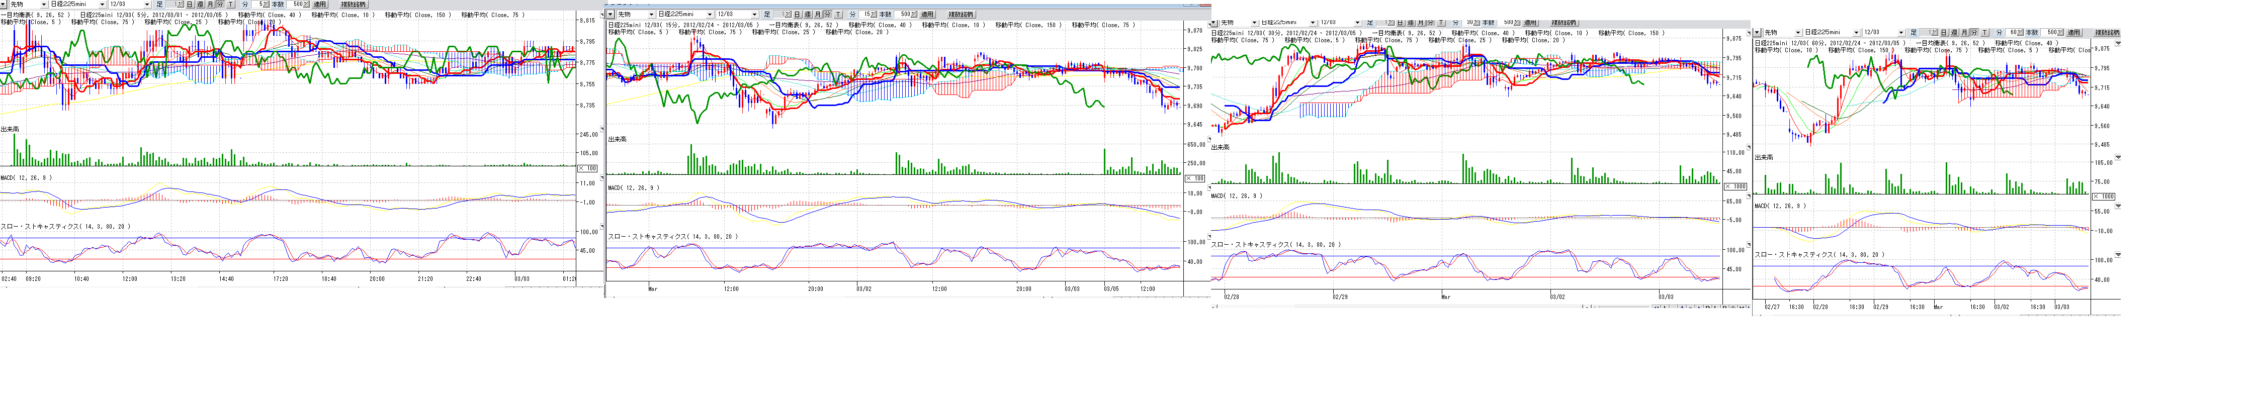The height and width of the screenshot is (398, 2255).
Task: Click the x100 volume scale box in the 5-minute chart
Action: click(587, 168)
